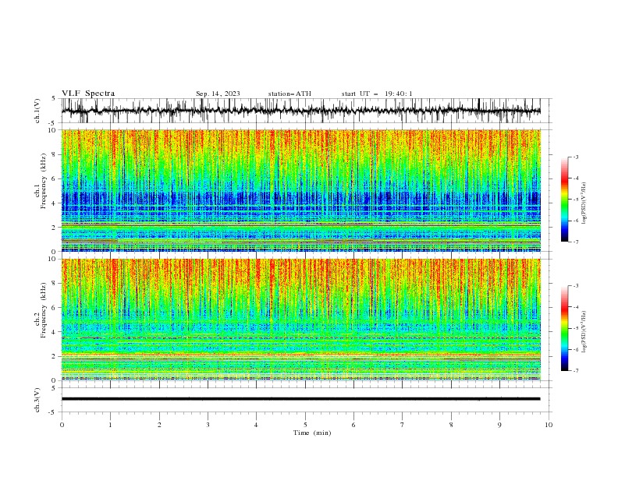The image size is (618, 477).
Task: Click the ch.1 voltage waveform trace
Action: tap(301, 111)
